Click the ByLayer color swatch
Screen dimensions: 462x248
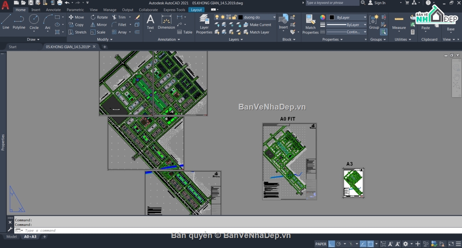point(332,17)
